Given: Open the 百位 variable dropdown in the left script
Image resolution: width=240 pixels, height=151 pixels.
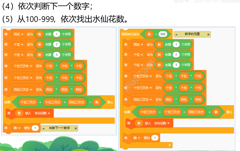Looking at the screenshot, I should pos(18,34).
